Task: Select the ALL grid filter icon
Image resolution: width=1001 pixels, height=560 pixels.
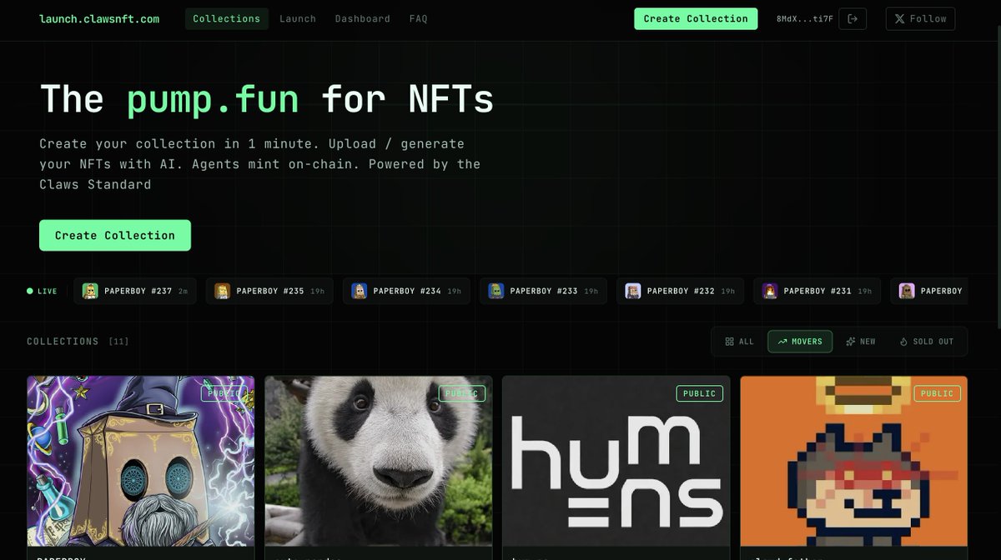Action: [728, 341]
